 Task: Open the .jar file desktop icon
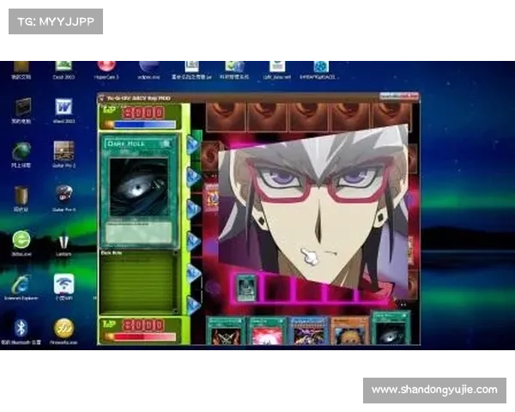[x=191, y=70]
